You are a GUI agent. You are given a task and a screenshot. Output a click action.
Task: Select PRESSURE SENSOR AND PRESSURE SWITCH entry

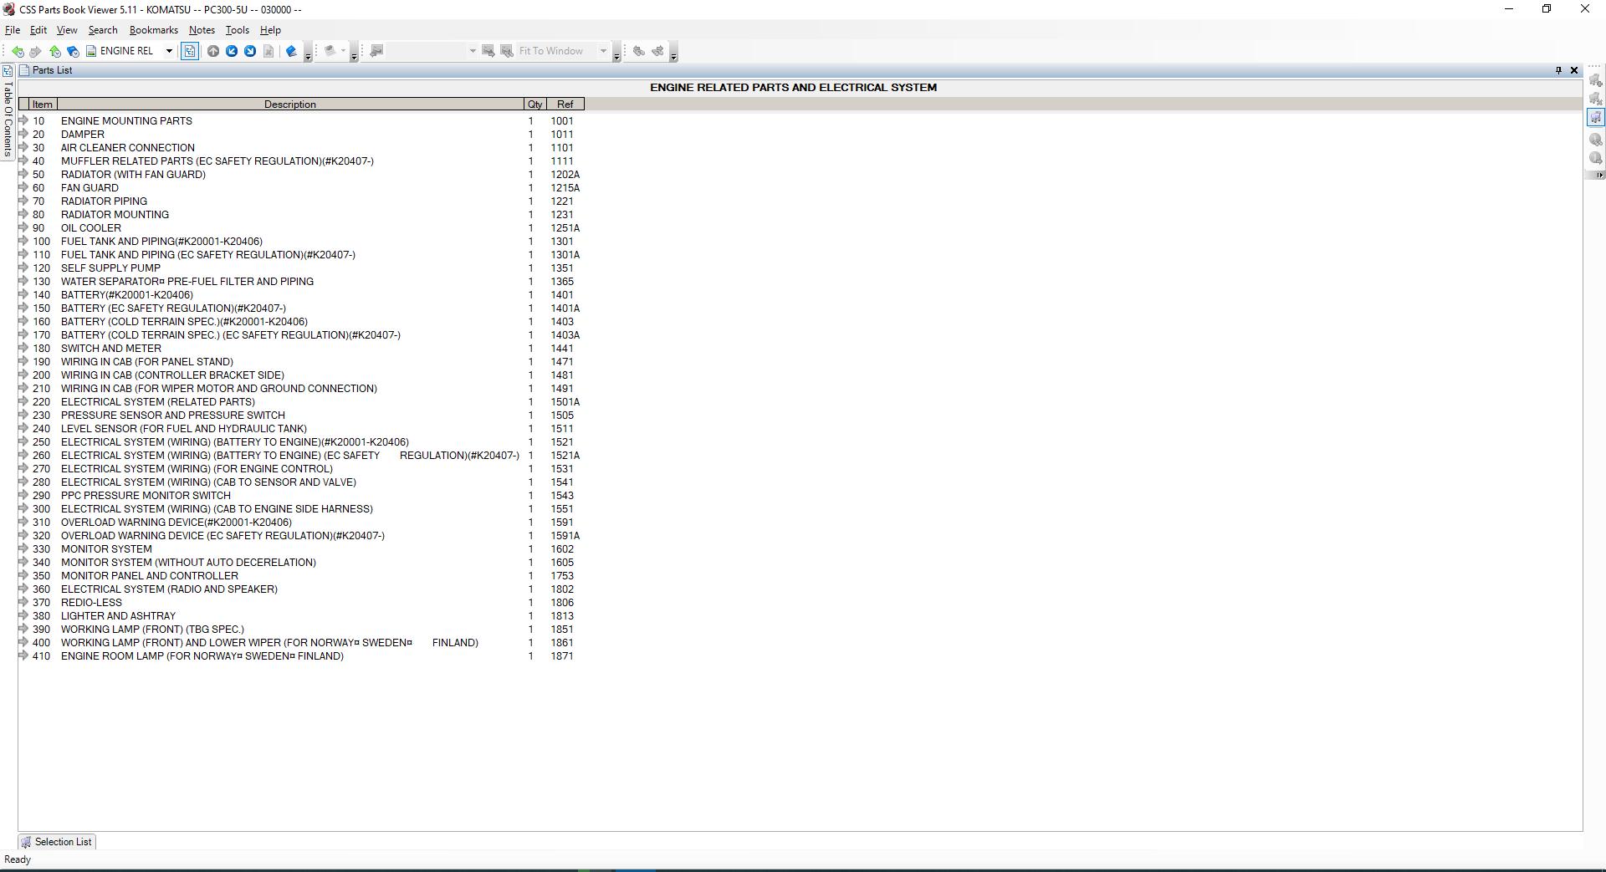pos(173,416)
